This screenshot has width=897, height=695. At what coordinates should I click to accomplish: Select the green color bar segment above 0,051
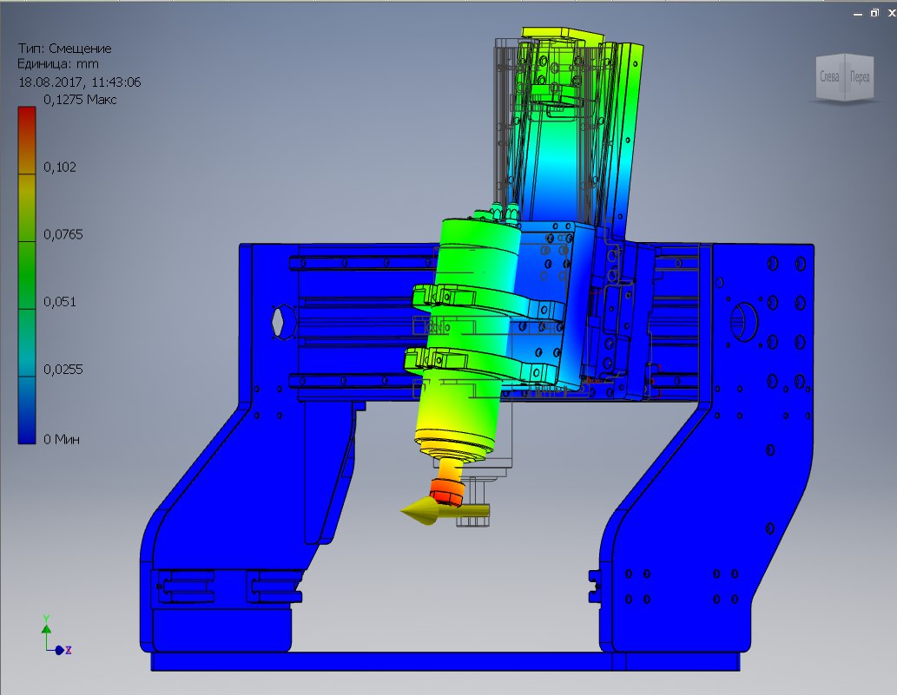pyautogui.click(x=27, y=275)
